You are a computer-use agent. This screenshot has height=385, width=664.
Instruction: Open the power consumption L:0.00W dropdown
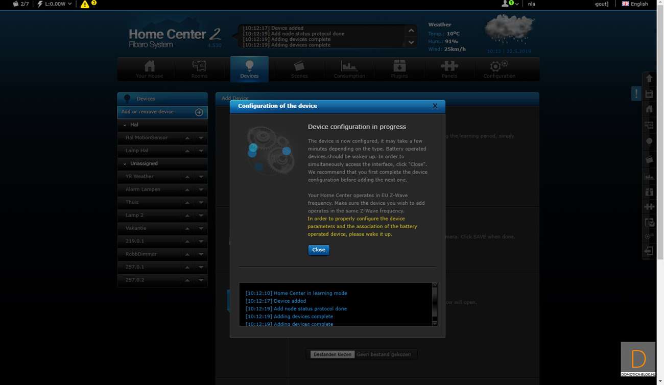(x=55, y=4)
